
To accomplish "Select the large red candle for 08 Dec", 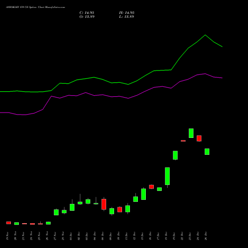I will pyautogui.click(x=104, y=204).
